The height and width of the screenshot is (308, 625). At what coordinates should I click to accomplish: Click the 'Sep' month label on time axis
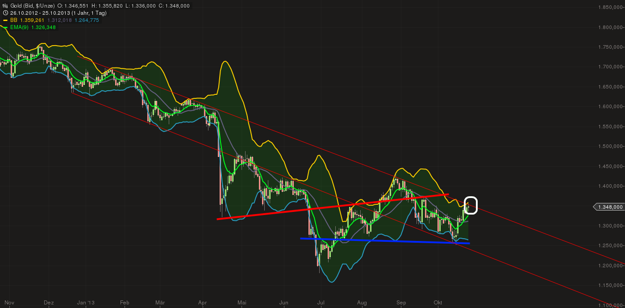click(401, 303)
